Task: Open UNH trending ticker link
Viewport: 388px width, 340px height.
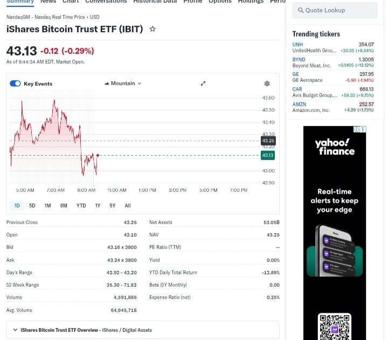Action: click(x=298, y=45)
